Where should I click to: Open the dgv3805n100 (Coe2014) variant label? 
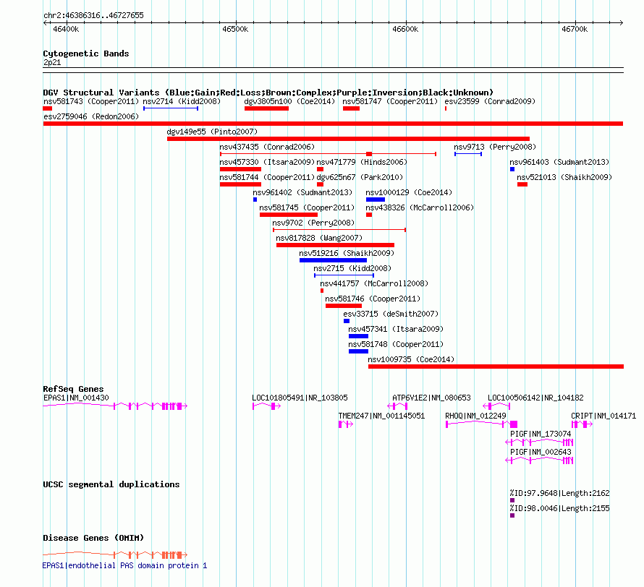[289, 101]
